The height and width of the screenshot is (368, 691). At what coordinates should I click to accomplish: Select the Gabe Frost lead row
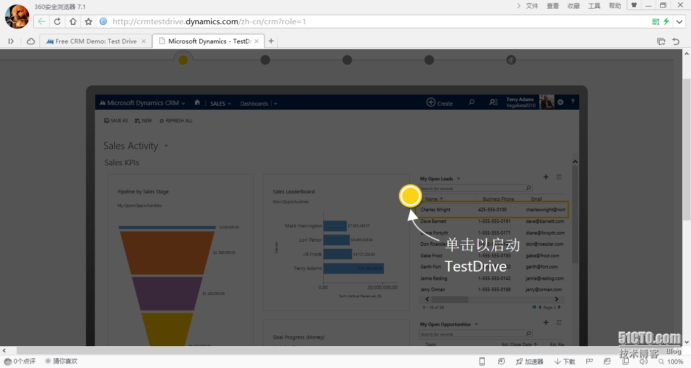point(492,256)
